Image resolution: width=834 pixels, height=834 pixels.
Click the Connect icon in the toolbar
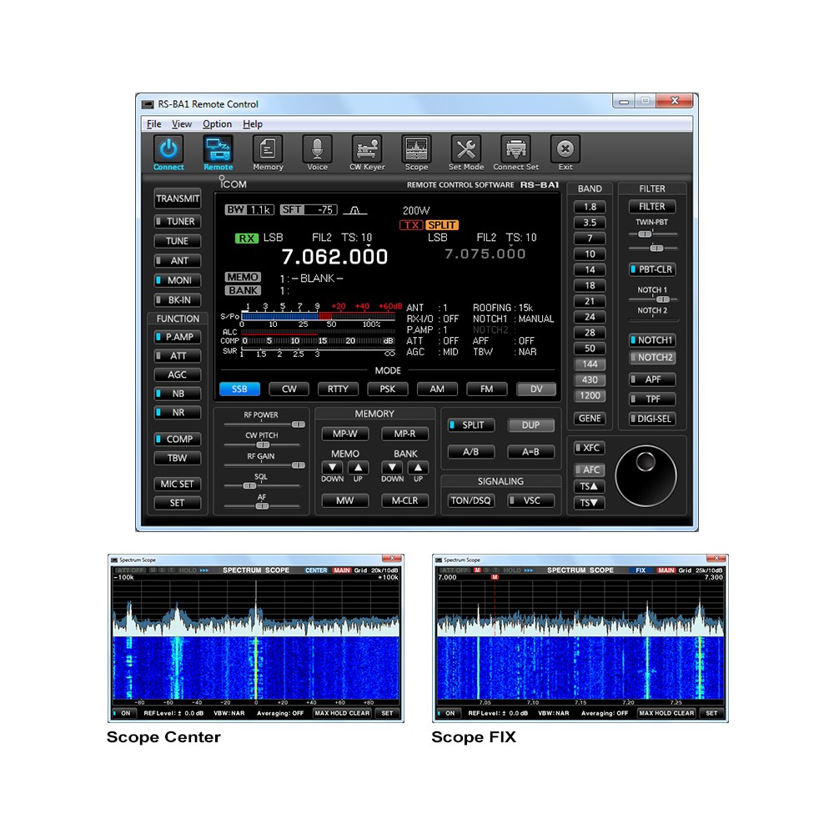(168, 150)
